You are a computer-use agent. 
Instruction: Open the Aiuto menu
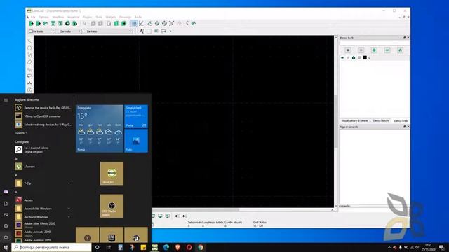coord(138,17)
